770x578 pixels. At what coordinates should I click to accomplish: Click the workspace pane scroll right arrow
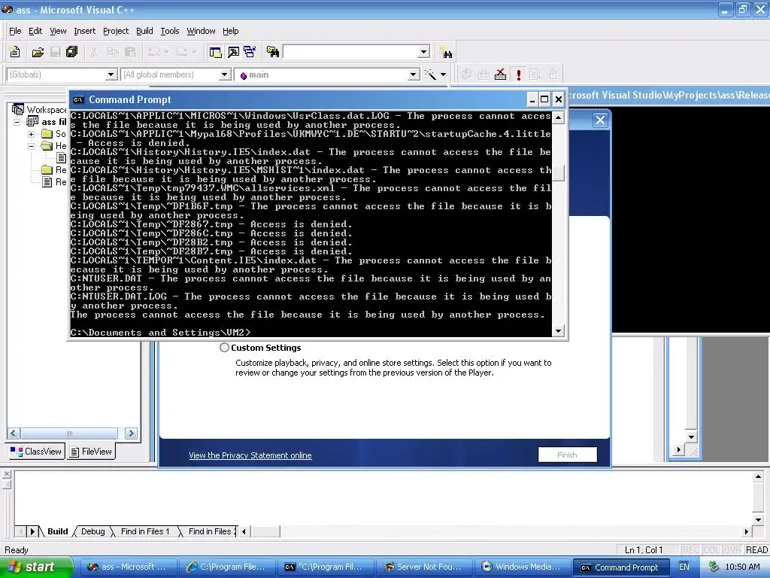[x=131, y=433]
